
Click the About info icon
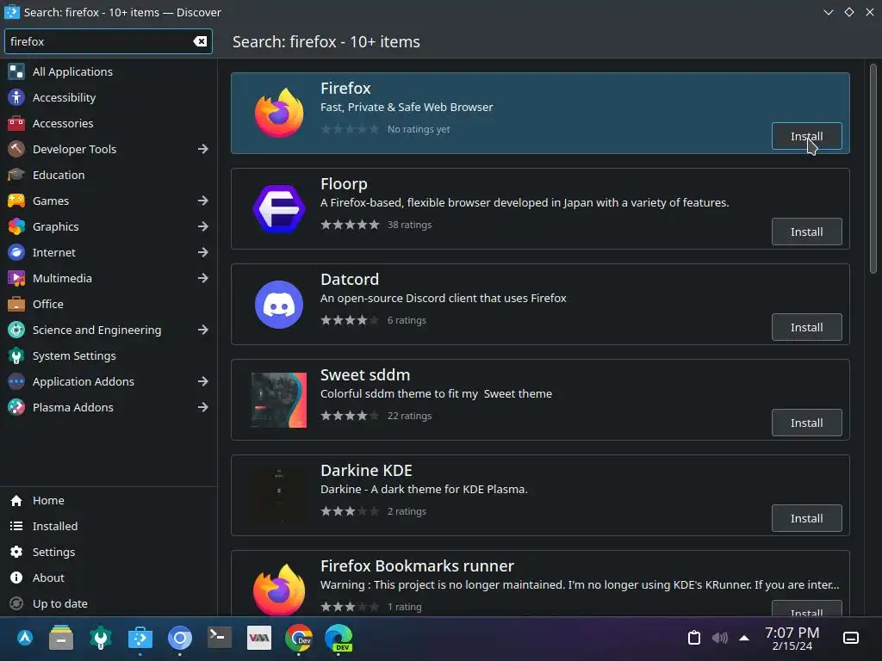coord(16,578)
